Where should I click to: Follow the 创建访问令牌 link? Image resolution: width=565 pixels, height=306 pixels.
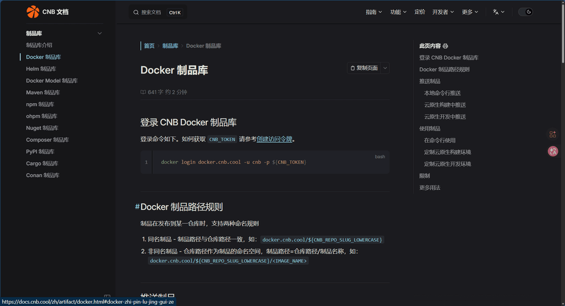click(x=274, y=139)
